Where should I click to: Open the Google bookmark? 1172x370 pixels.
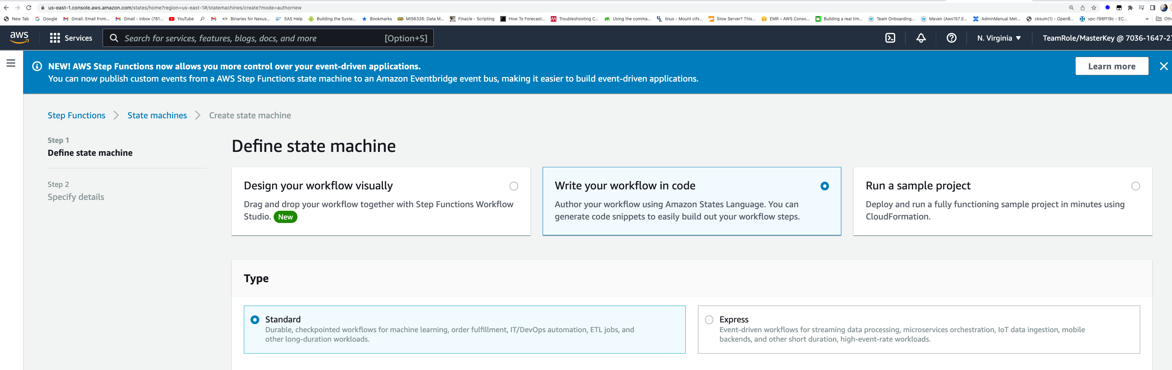(x=46, y=19)
